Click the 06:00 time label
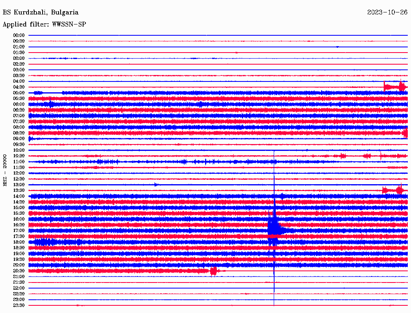The width and height of the screenshot is (411, 313). tap(18, 104)
